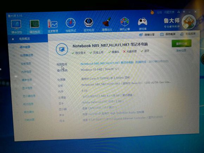Click the round monitor icon beside computer name
Image resolution: width=204 pixels, height=153 pixels.
pos(62,49)
